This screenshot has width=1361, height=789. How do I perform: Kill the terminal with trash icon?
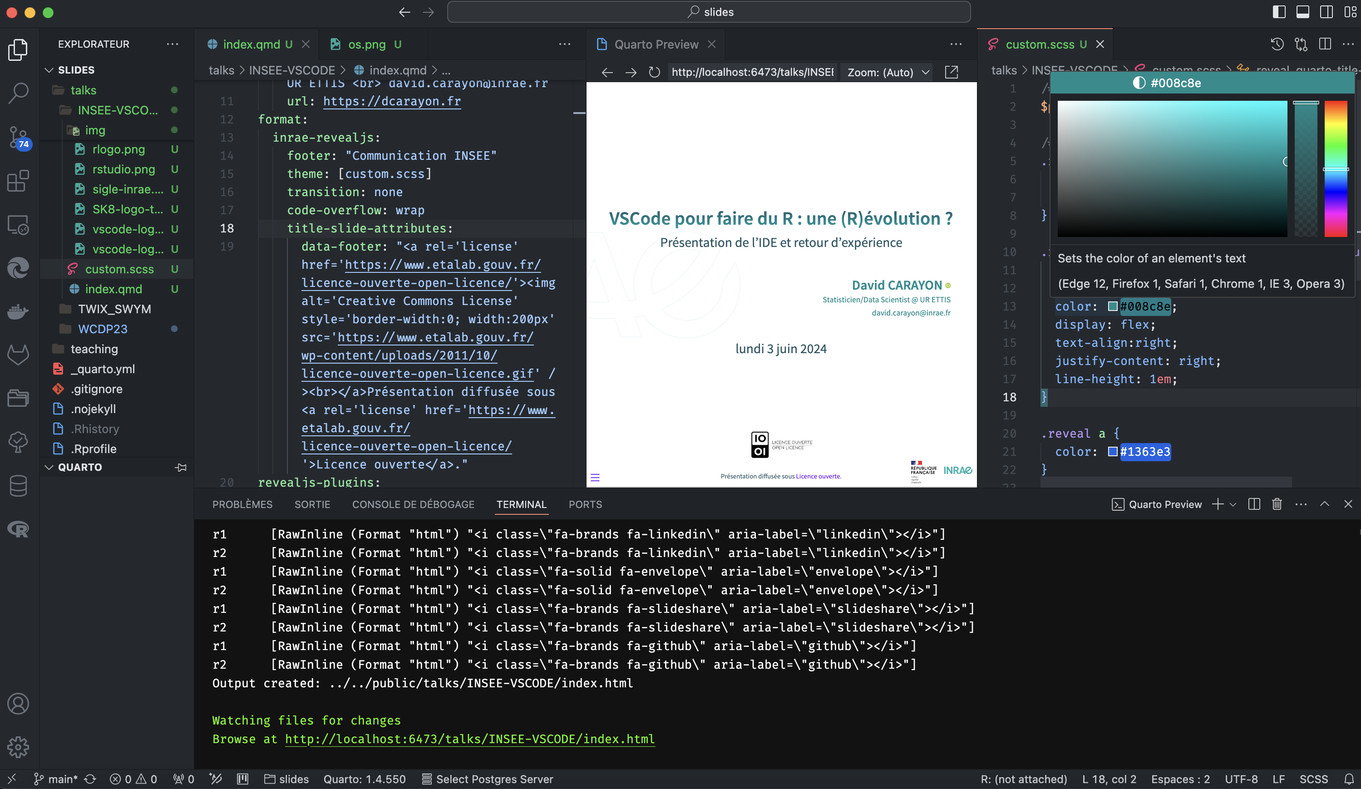1277,504
